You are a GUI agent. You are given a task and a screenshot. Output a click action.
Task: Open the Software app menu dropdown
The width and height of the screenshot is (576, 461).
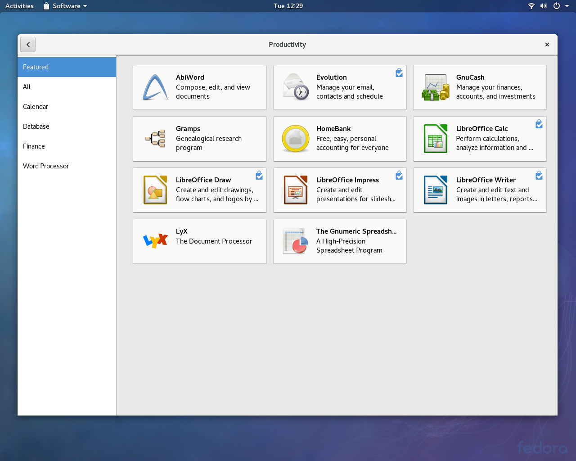[65, 6]
